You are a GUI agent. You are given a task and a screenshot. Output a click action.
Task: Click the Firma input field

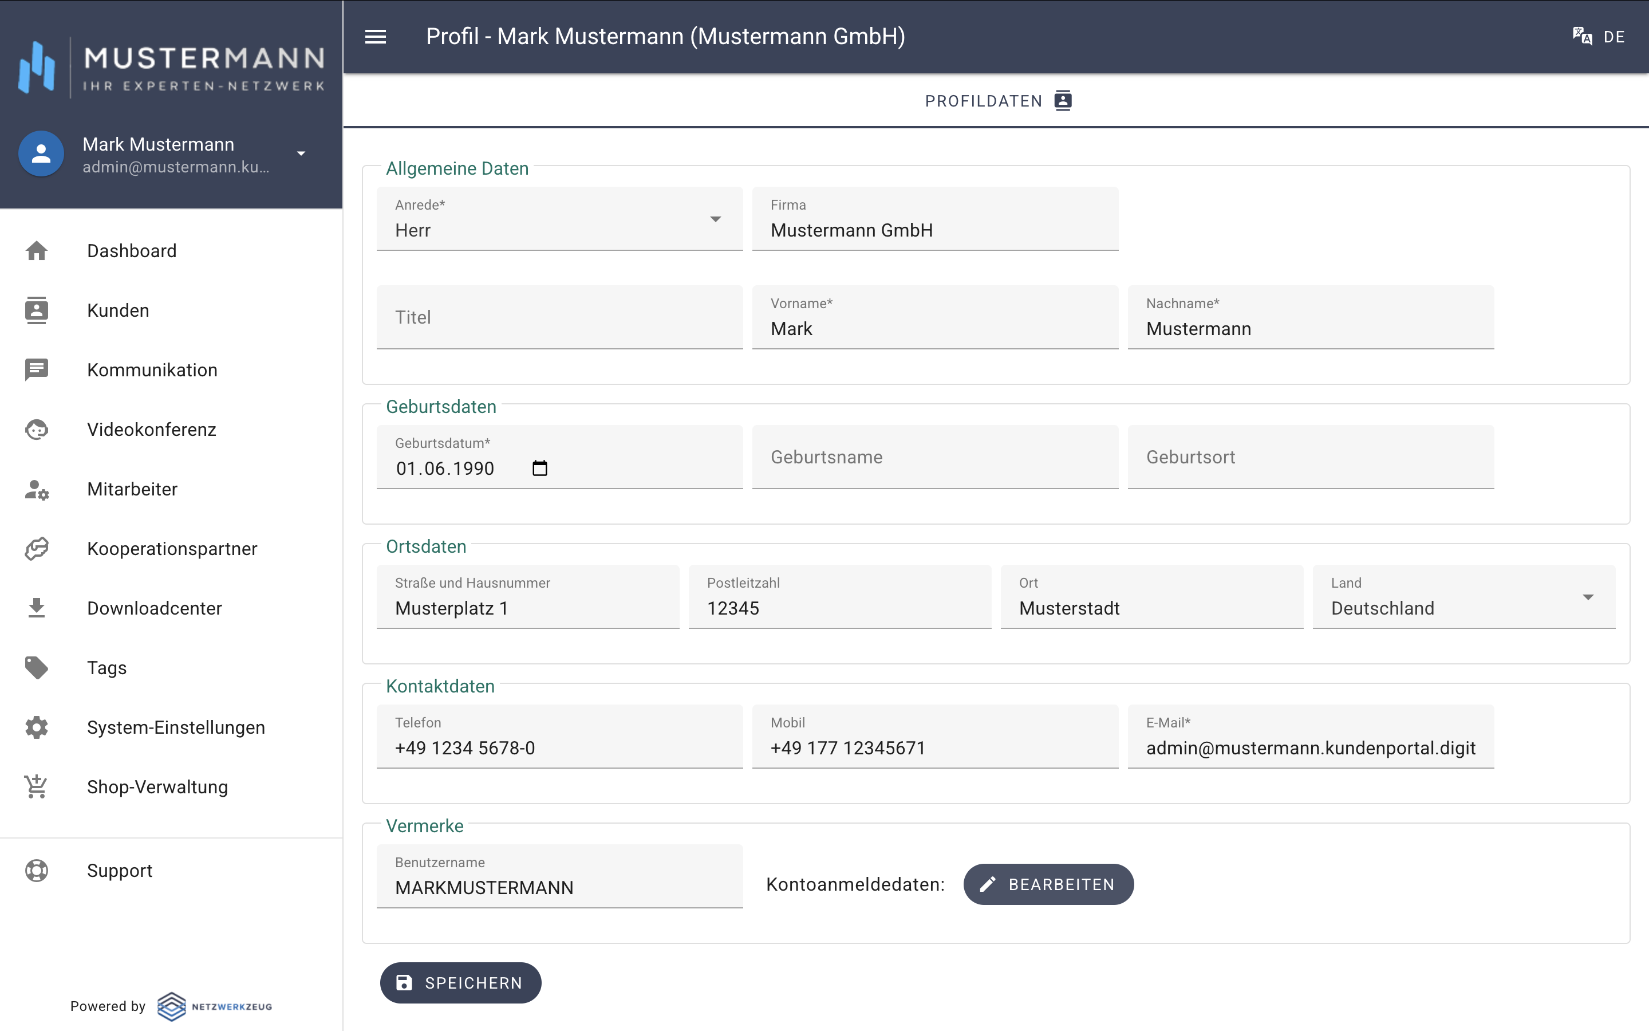935,219
